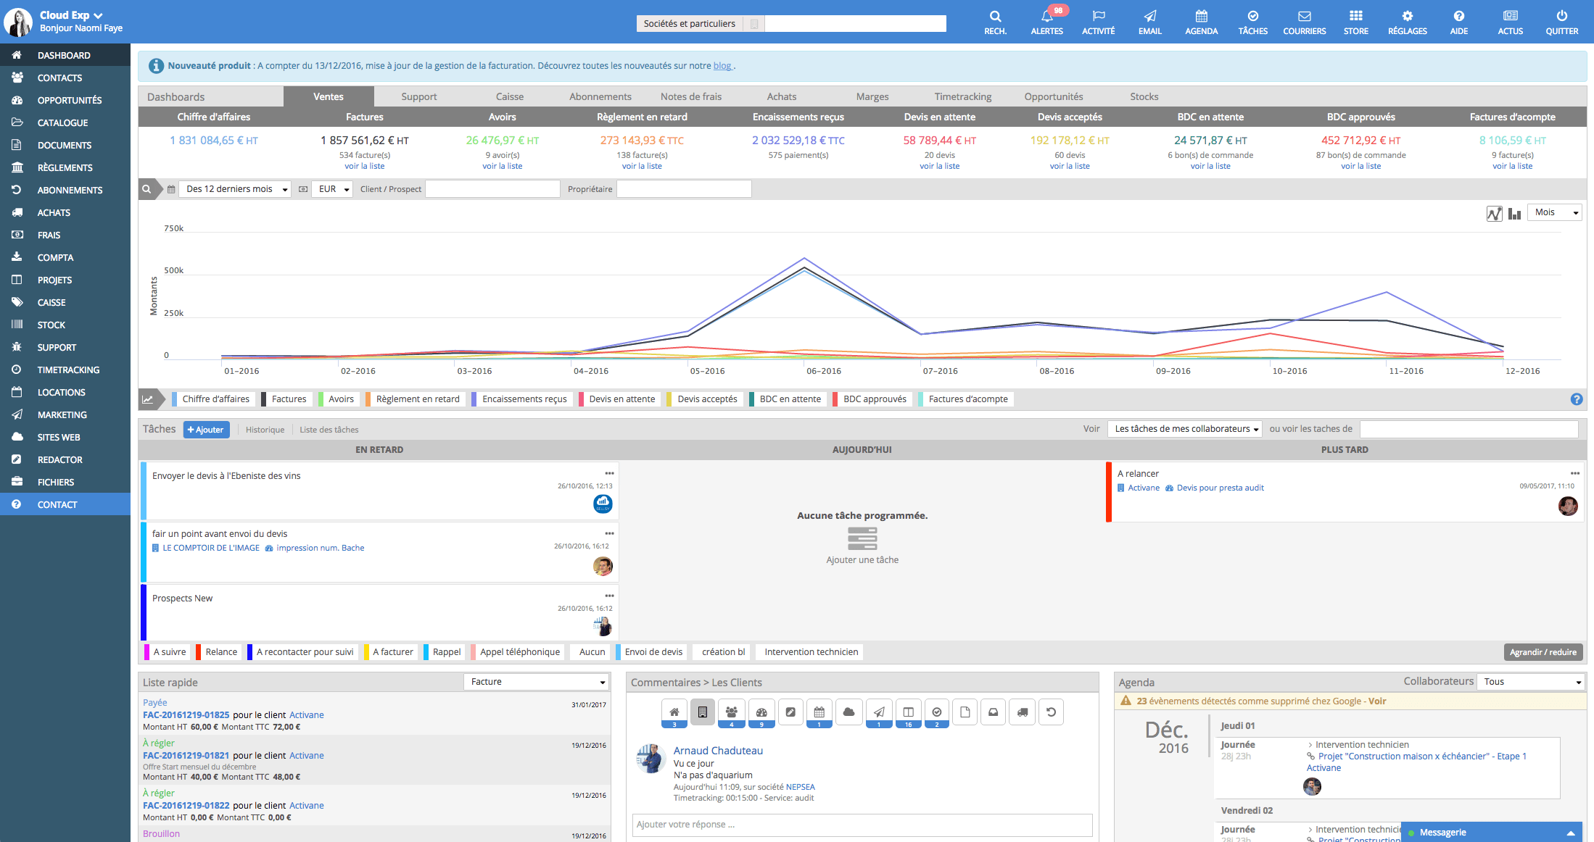The height and width of the screenshot is (842, 1594).
Task: Open the Collaborateurs Tous dropdown
Action: 1531,682
